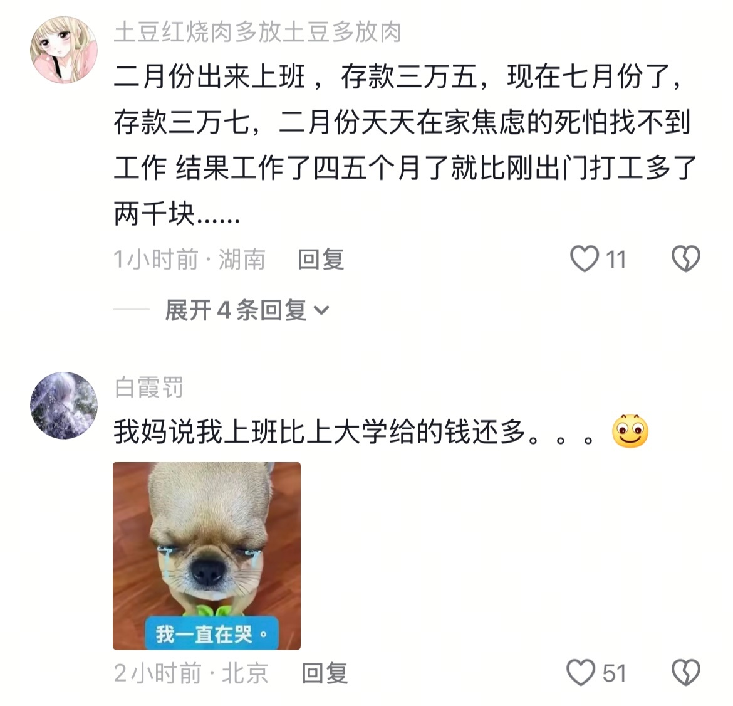Tap the smiley emoji in 白霞罚's comment
The width and height of the screenshot is (733, 706).
[x=630, y=431]
